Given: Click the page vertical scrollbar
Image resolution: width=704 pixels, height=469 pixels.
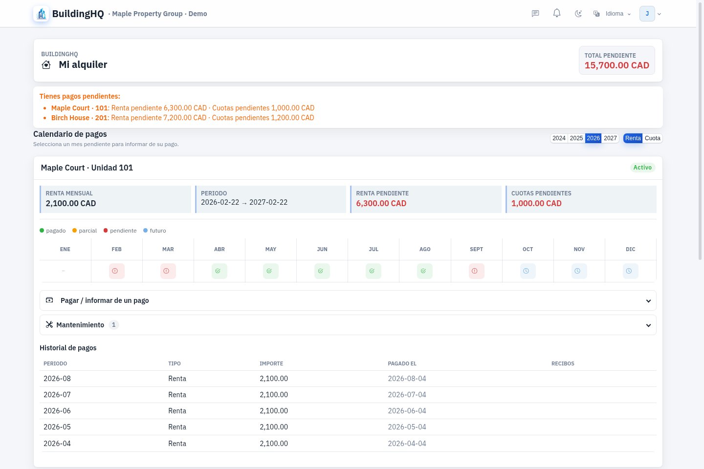Looking at the screenshot, I should point(700,132).
